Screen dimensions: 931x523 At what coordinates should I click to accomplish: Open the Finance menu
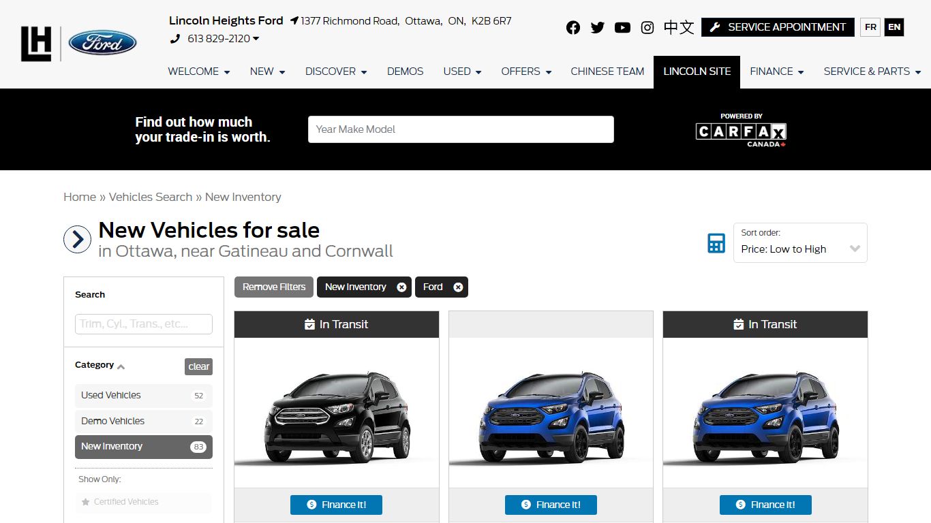777,71
